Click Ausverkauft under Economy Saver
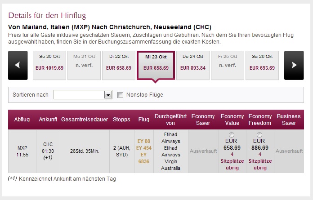This screenshot has height=200, width=313. click(203, 151)
